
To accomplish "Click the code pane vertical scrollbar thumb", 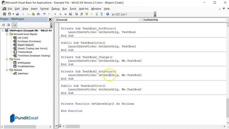I will tap(228, 108).
